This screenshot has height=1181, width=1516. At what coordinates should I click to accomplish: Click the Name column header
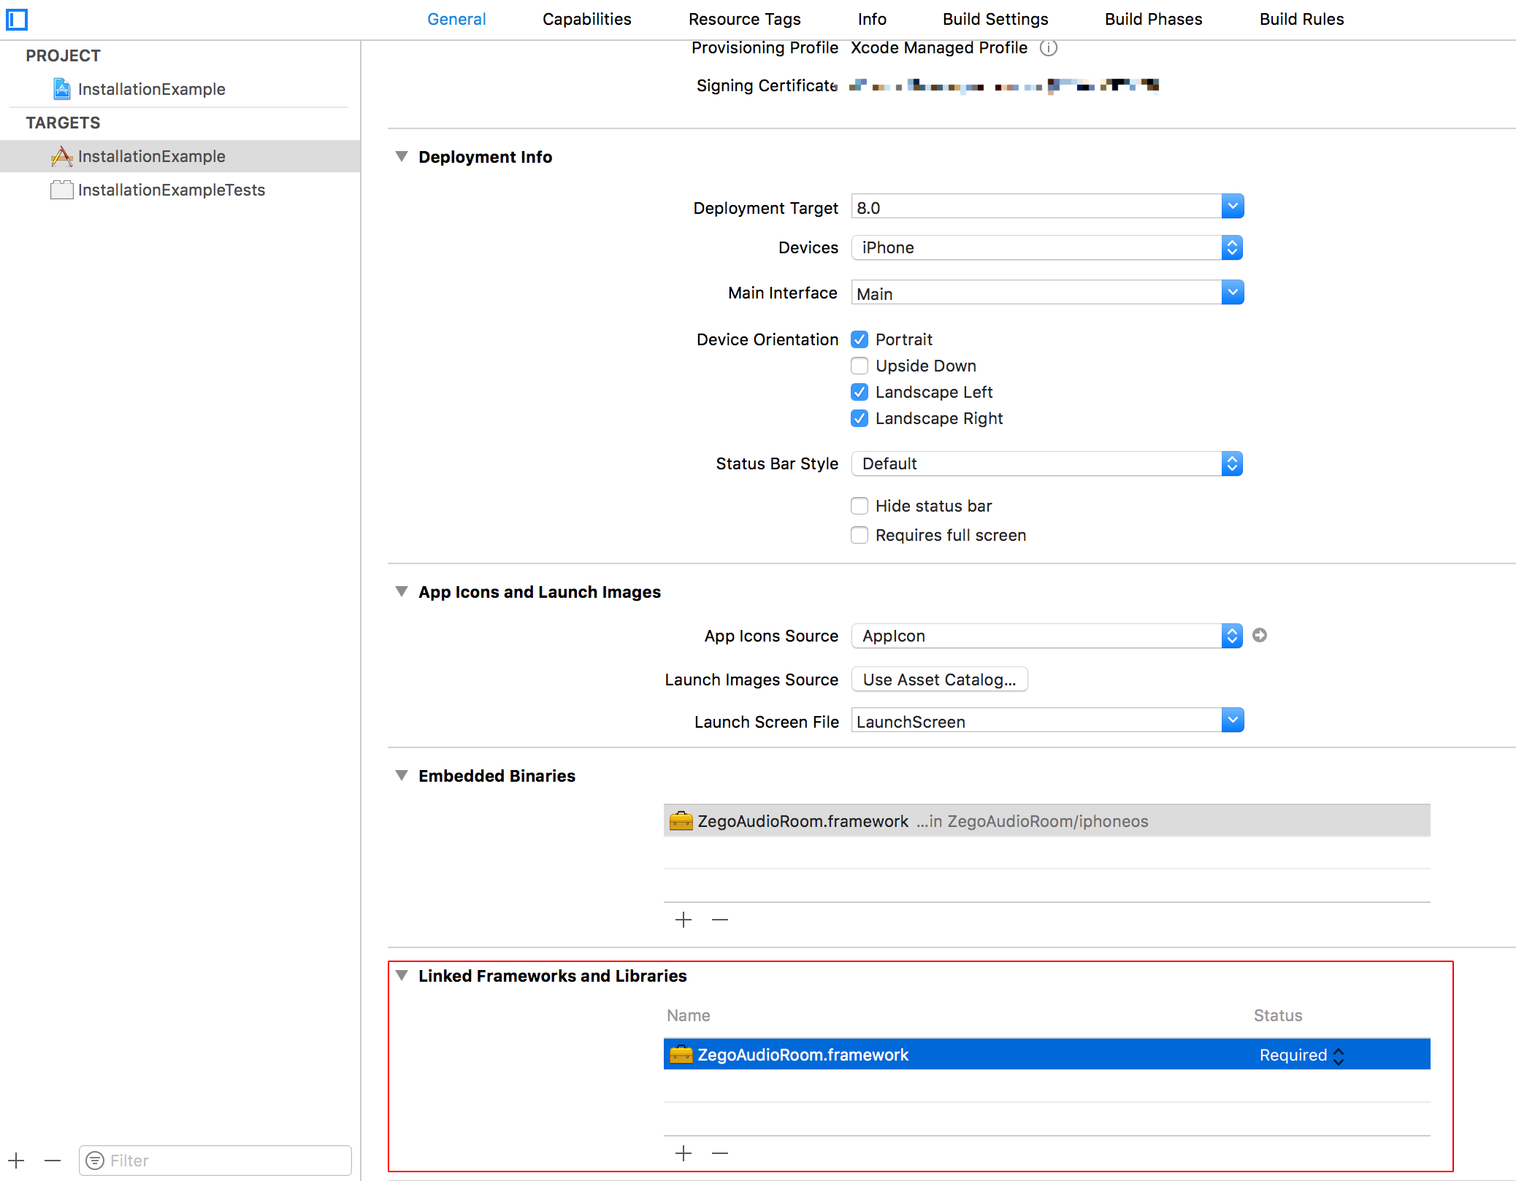coord(689,1015)
